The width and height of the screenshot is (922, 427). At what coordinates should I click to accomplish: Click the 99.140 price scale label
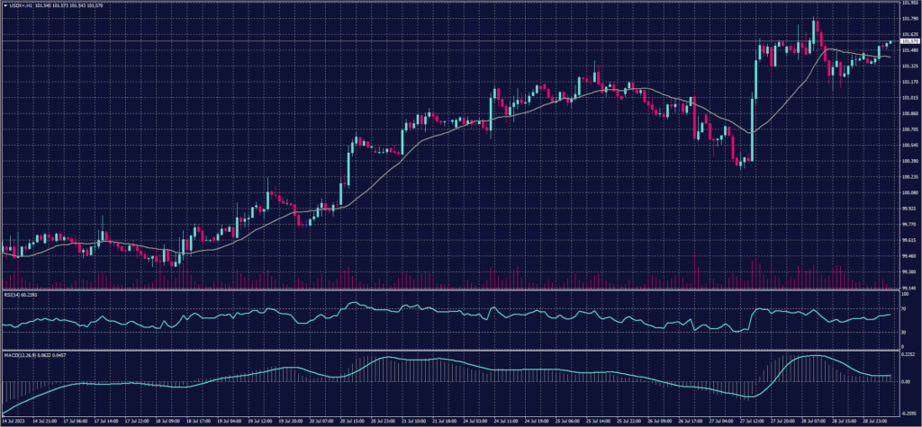908,288
